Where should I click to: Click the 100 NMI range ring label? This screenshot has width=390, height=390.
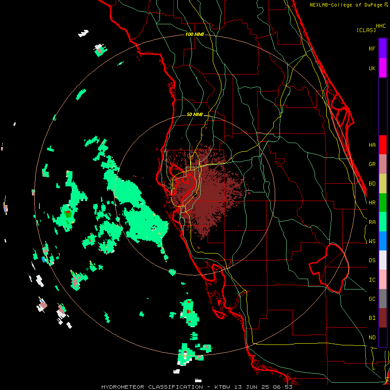coord(195,34)
